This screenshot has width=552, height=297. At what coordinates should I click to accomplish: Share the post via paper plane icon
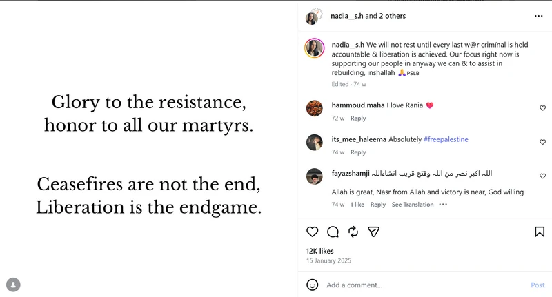(373, 232)
